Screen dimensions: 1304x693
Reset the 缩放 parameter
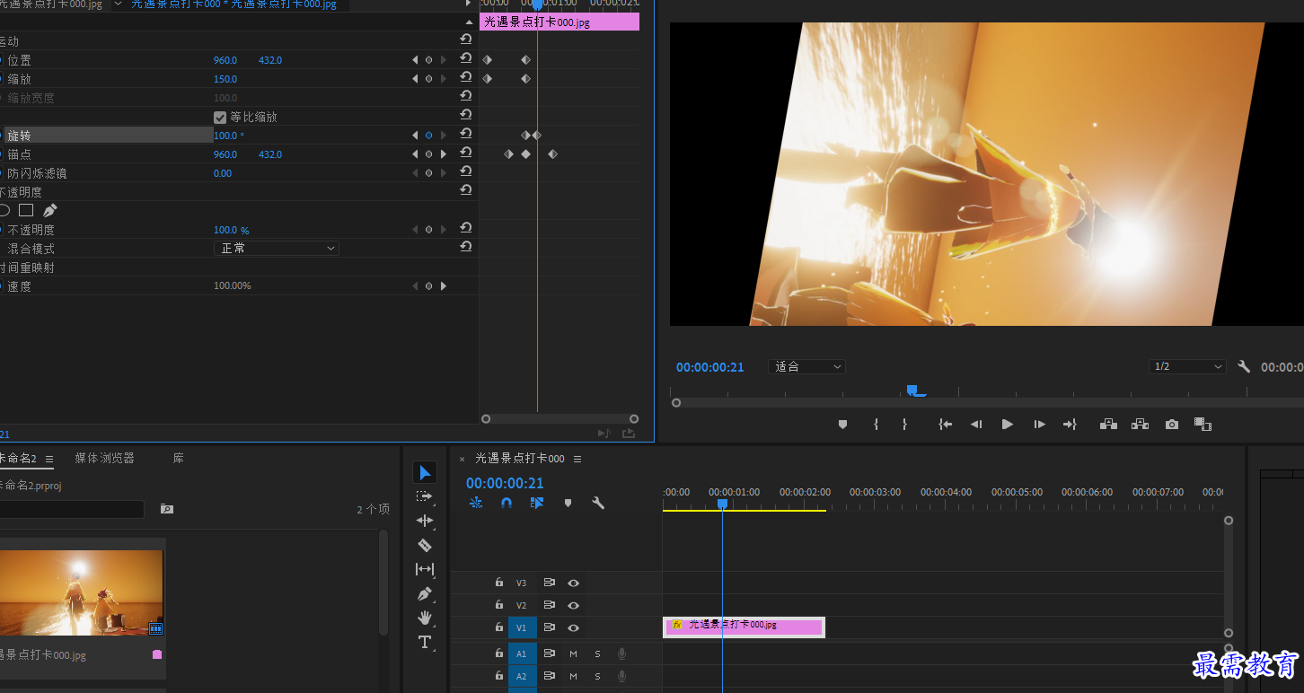[x=465, y=78]
